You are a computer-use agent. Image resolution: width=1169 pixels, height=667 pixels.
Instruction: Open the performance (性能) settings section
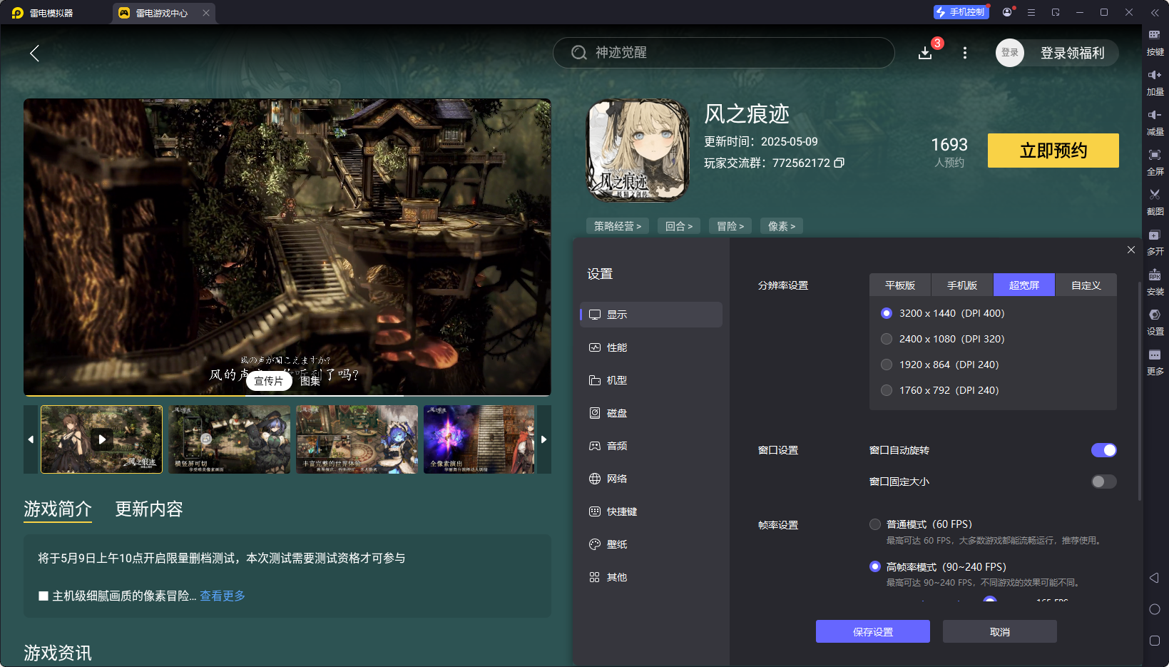click(616, 347)
